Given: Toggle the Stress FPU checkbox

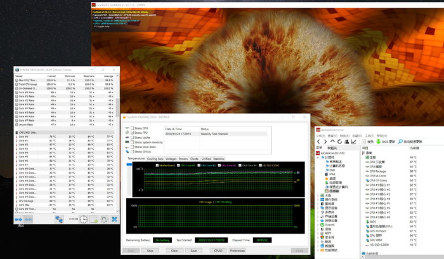Looking at the screenshot, I should 131,133.
